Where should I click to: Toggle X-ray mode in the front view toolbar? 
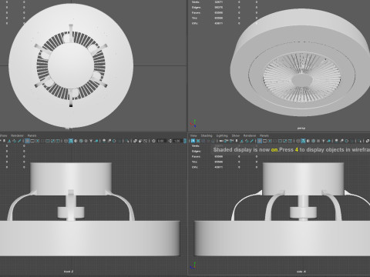(x=135, y=141)
